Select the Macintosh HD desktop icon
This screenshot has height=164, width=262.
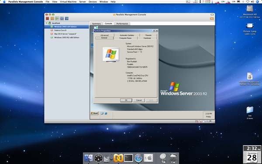[250, 9]
